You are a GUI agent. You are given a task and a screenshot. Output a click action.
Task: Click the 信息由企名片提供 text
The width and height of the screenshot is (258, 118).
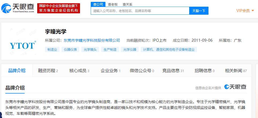208,88
